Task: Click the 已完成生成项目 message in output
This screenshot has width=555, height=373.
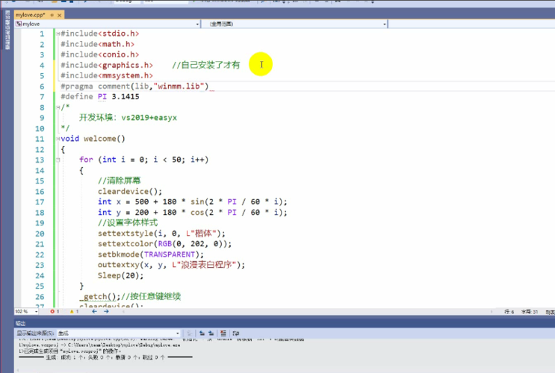Action: point(69,351)
